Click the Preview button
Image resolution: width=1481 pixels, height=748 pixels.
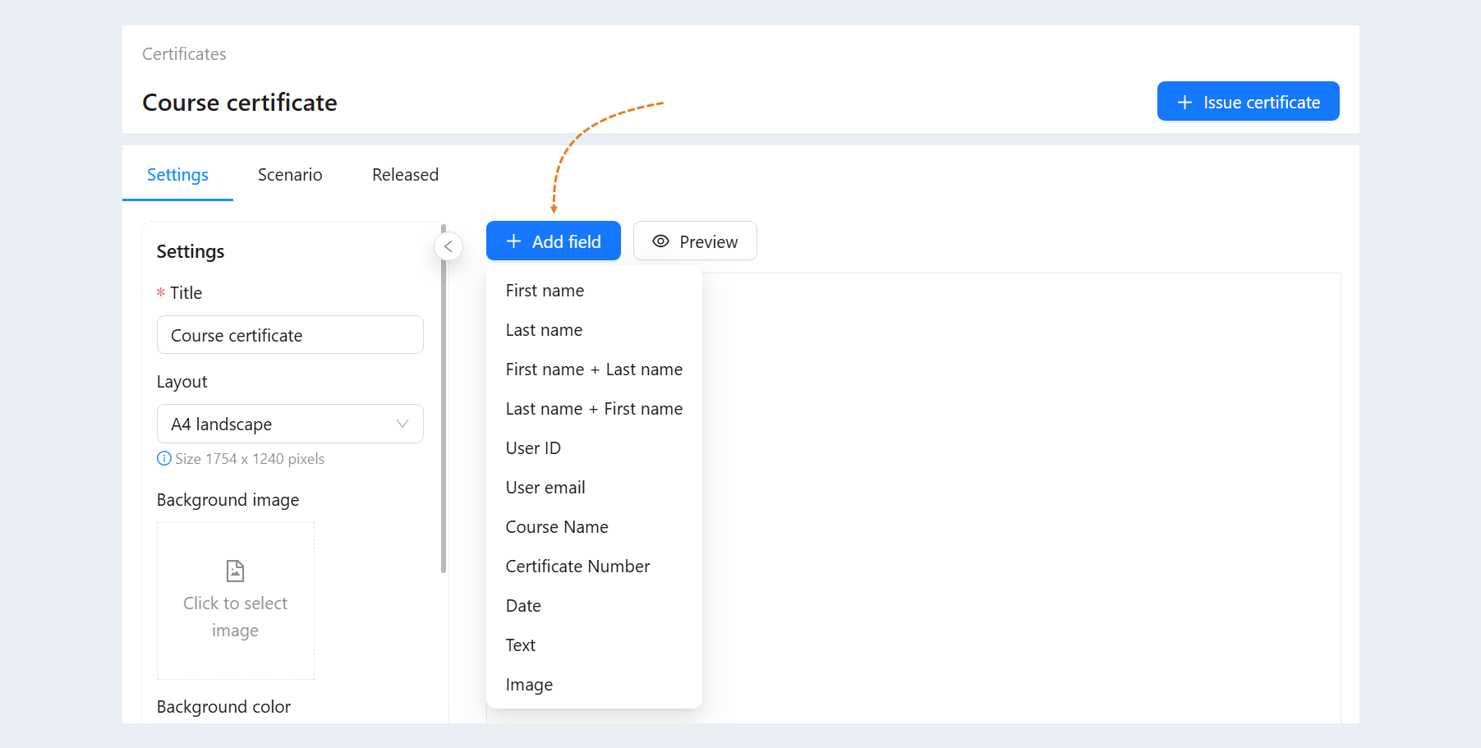pos(695,241)
